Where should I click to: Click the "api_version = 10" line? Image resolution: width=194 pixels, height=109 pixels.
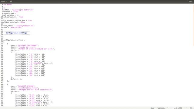click(11, 15)
